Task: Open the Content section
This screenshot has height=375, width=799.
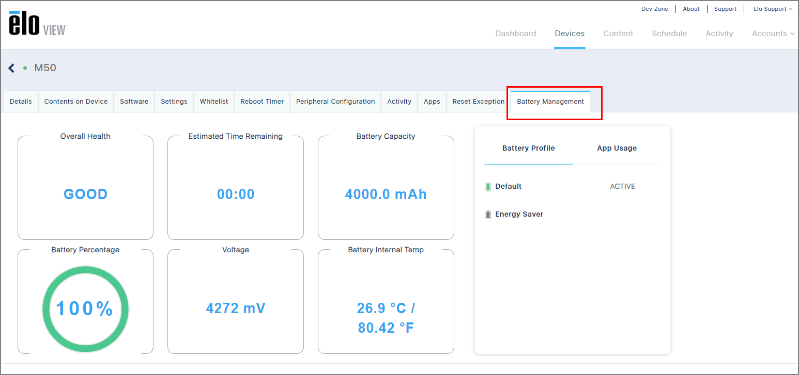Action: pos(618,34)
